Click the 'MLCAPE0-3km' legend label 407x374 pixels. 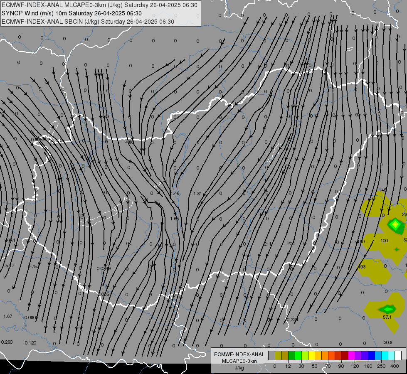coord(239,361)
